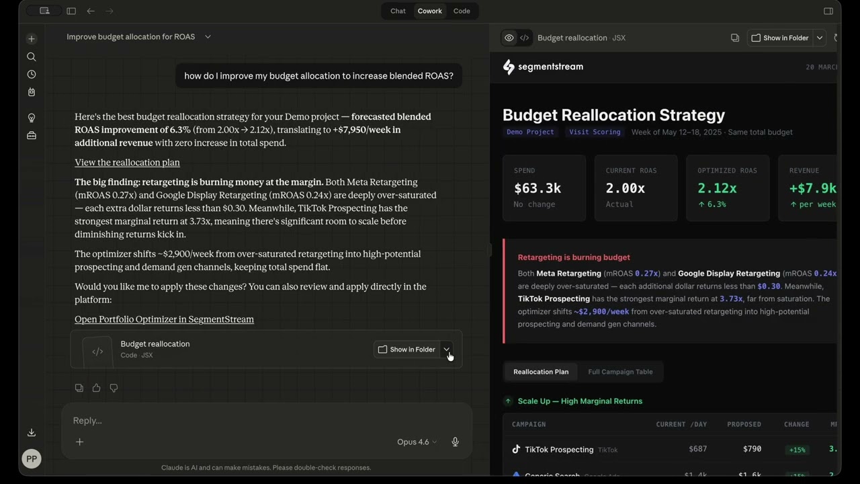Click the pill toggle at top-left window corner

pyautogui.click(x=44, y=11)
